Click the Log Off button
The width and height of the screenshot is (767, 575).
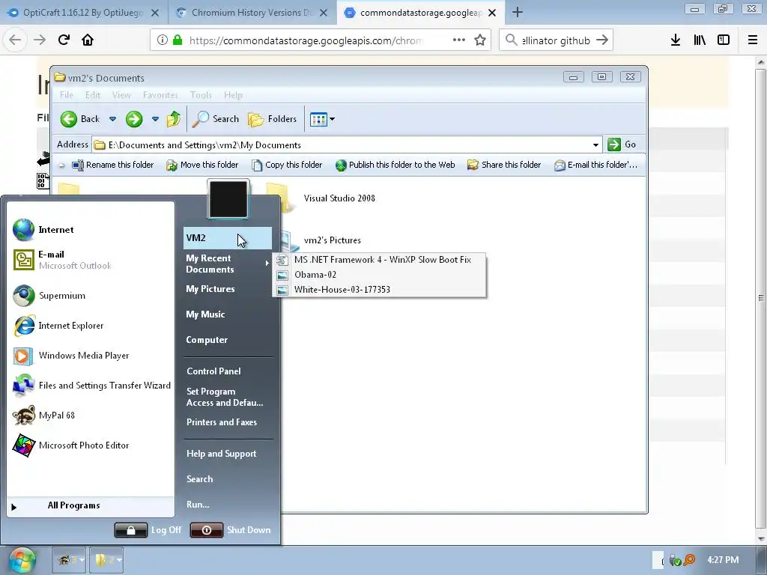pos(148,530)
